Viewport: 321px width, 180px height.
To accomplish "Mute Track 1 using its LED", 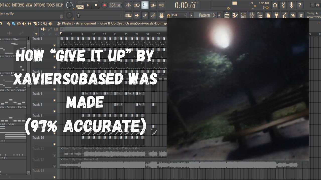I will (54, 45).
